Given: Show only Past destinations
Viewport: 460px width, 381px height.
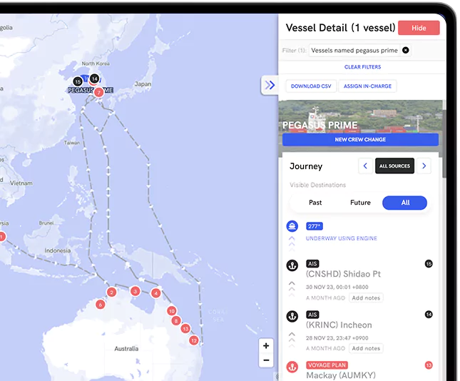Looking at the screenshot, I should pos(315,203).
